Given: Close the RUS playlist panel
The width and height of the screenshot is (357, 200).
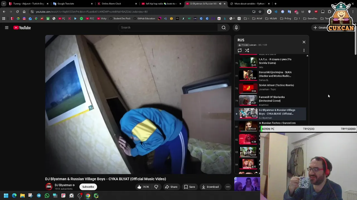Looking at the screenshot, I should [304, 42].
